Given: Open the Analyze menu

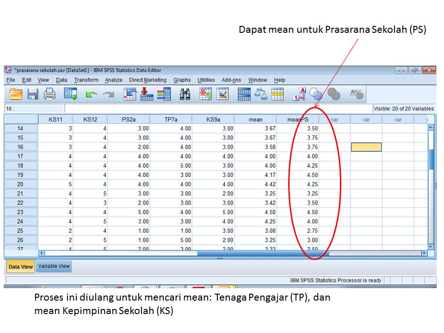Looking at the screenshot, I should point(114,80).
